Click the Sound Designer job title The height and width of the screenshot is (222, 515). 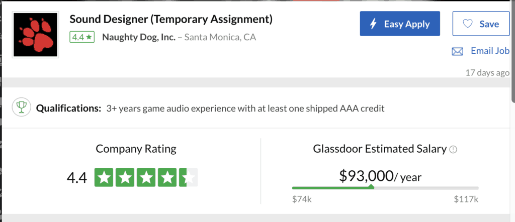[x=171, y=20]
